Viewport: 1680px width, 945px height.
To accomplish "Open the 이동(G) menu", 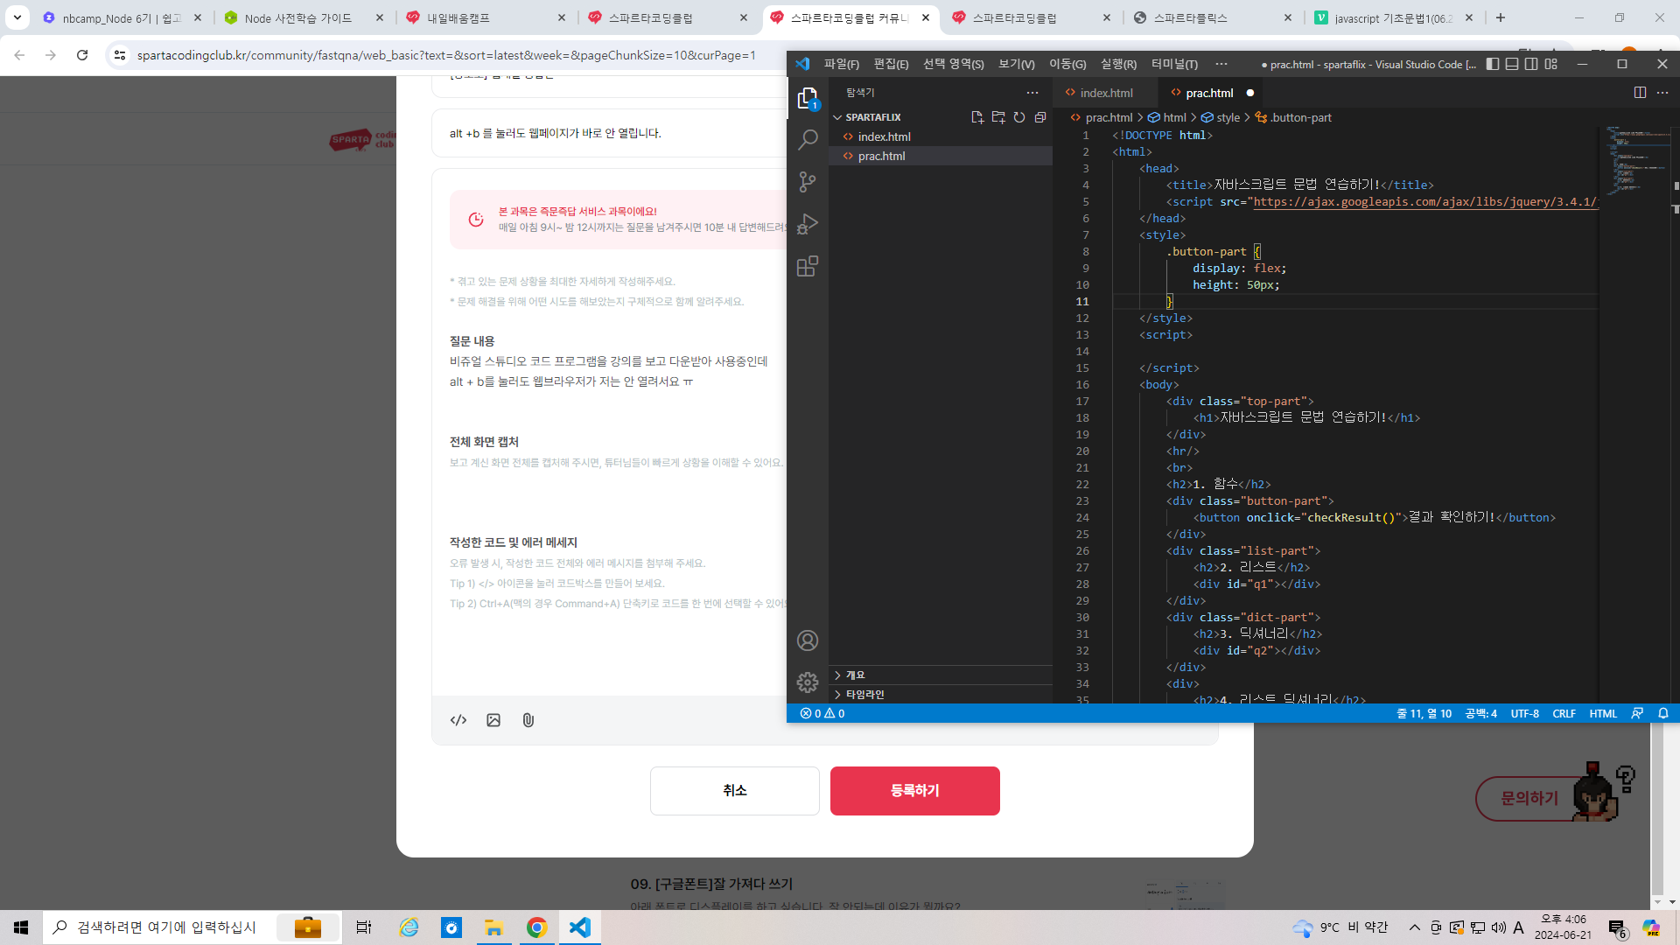I will click(1067, 64).
